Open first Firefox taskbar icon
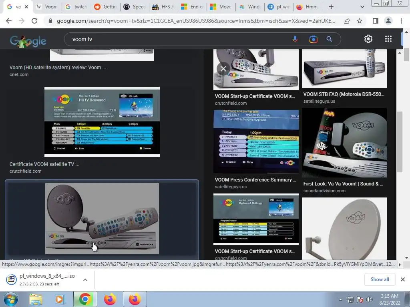The width and height of the screenshot is (410, 307). tap(110, 299)
